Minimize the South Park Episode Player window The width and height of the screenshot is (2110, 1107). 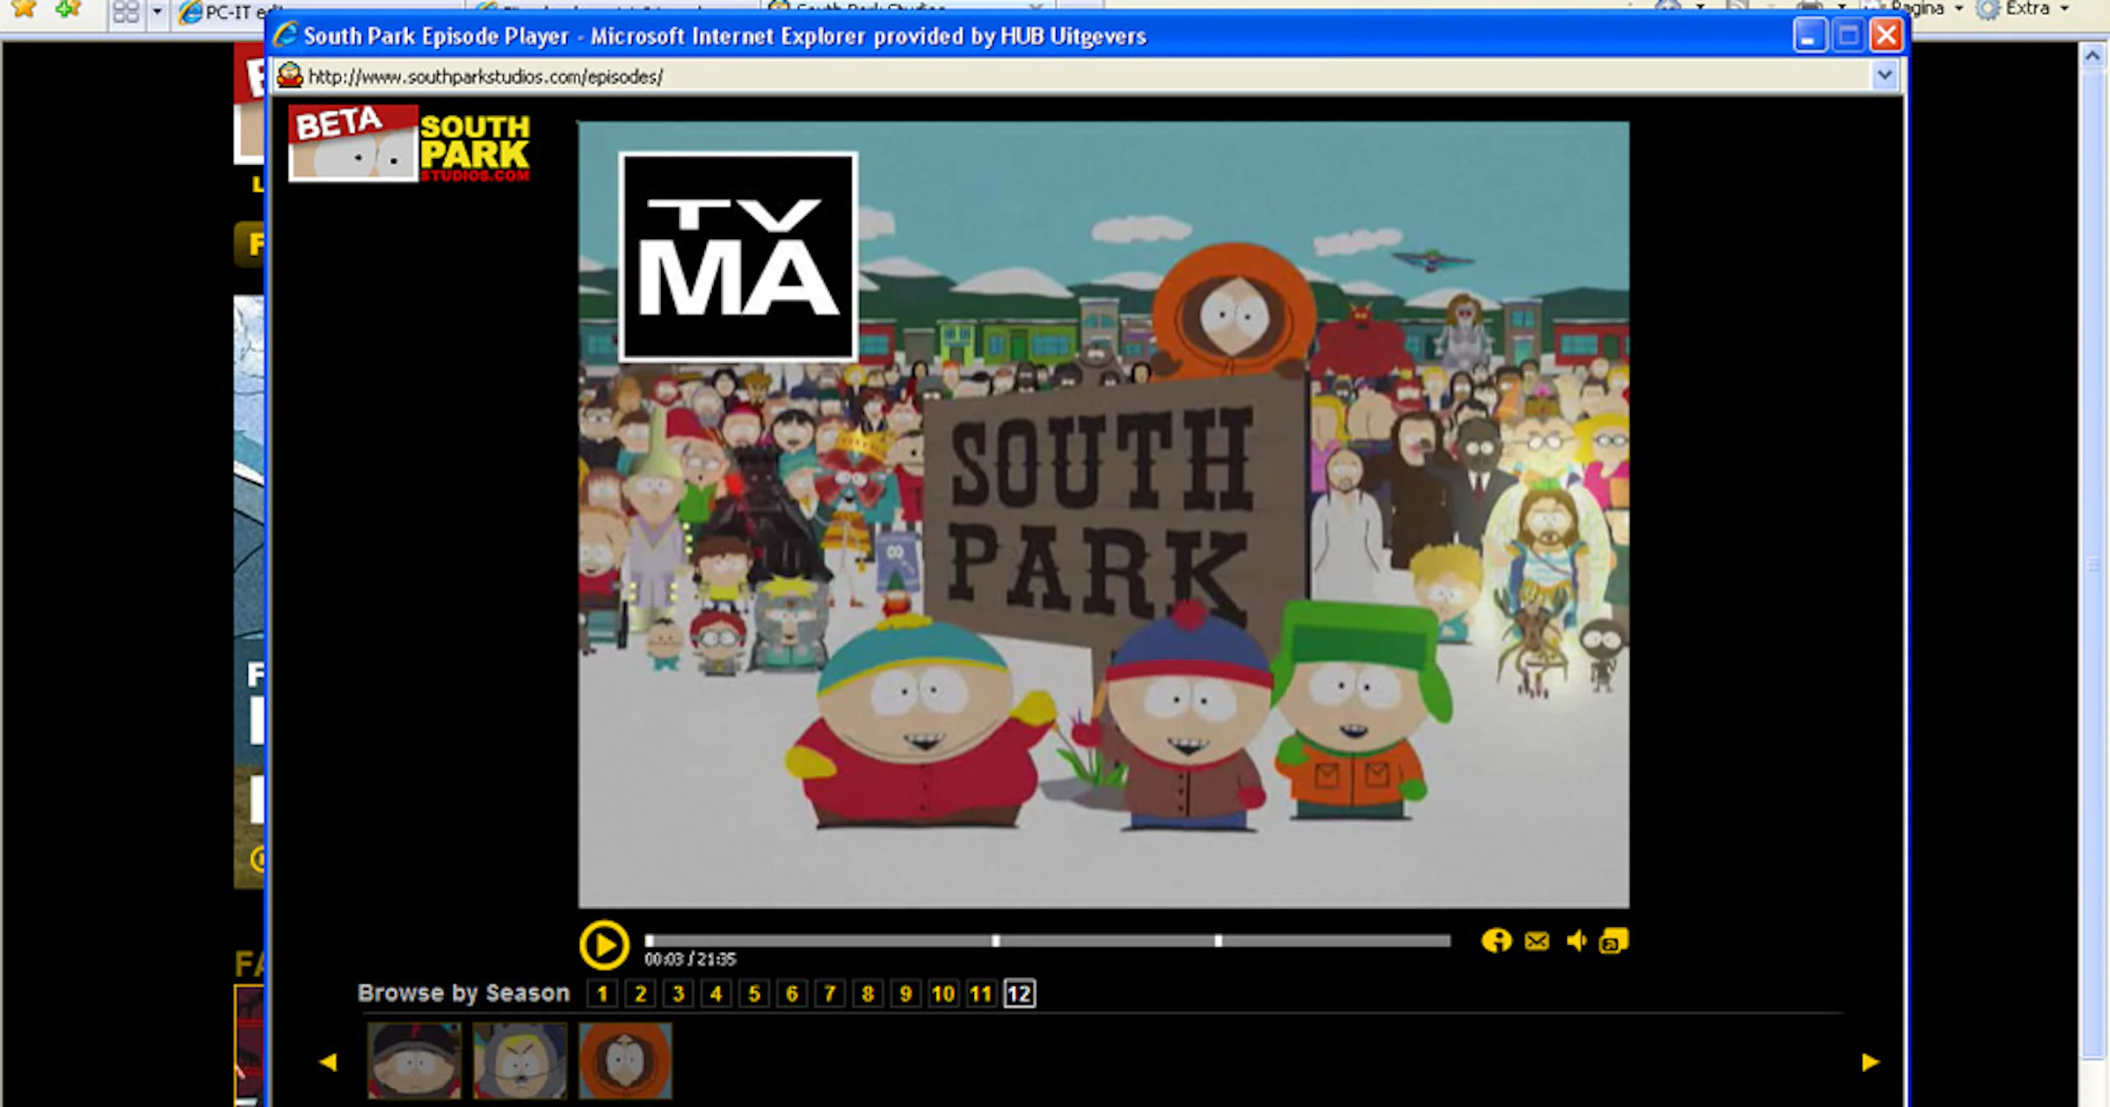1809,36
